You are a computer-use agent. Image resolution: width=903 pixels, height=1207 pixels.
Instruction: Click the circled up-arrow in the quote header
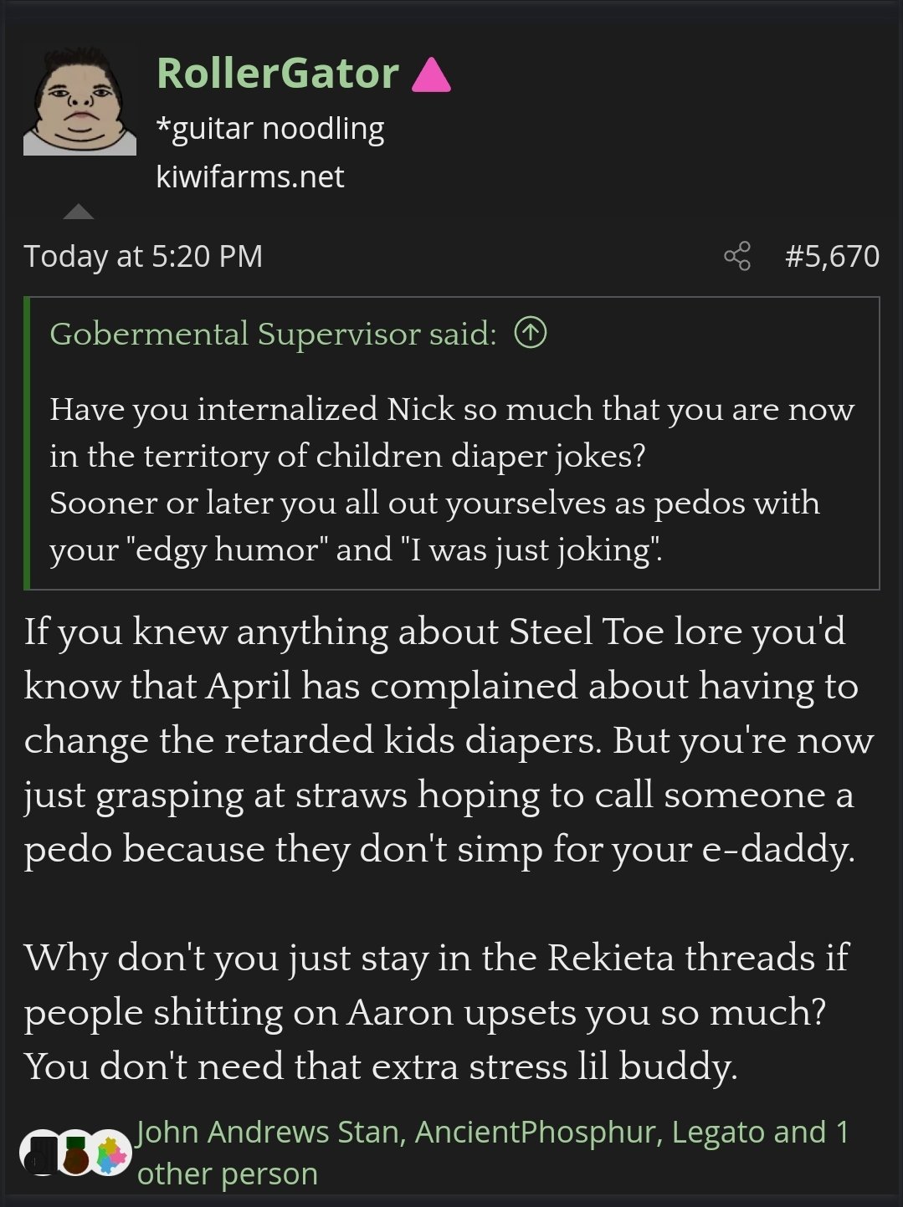coord(531,333)
